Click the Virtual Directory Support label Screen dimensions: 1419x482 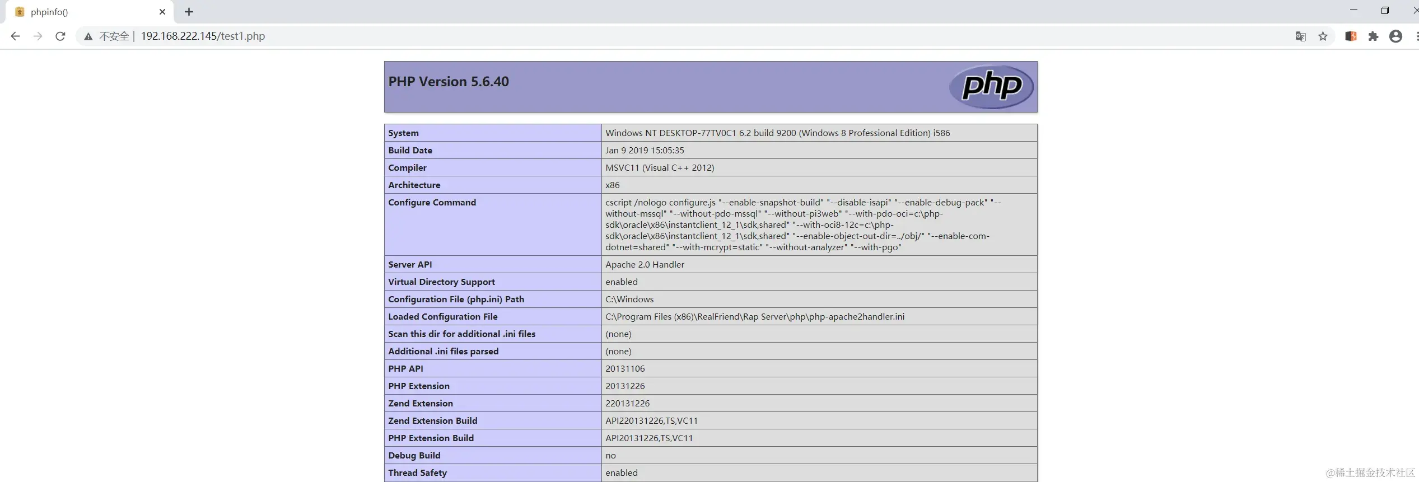click(x=441, y=282)
